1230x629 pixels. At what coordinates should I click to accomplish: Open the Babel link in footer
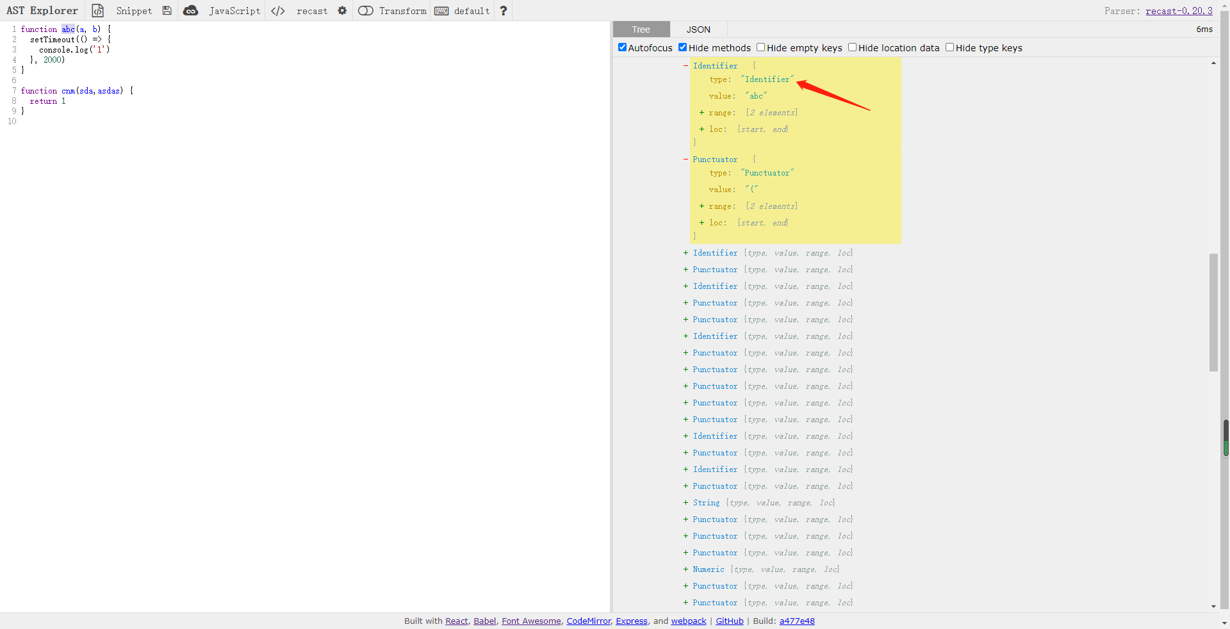(x=485, y=621)
